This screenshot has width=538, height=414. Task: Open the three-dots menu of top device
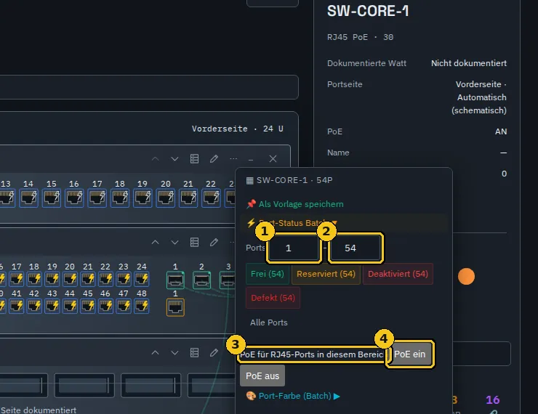233,158
